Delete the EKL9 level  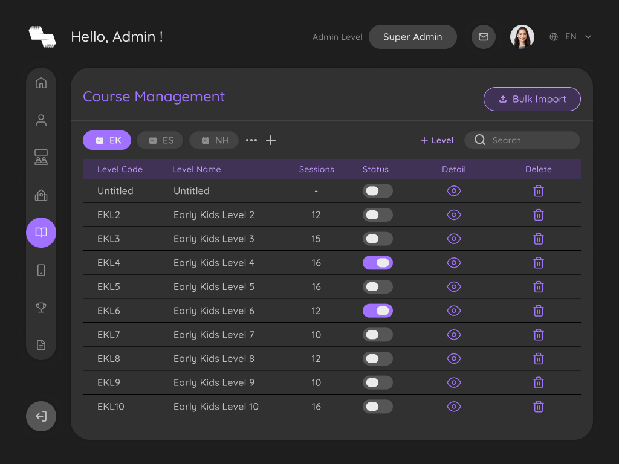(539, 382)
